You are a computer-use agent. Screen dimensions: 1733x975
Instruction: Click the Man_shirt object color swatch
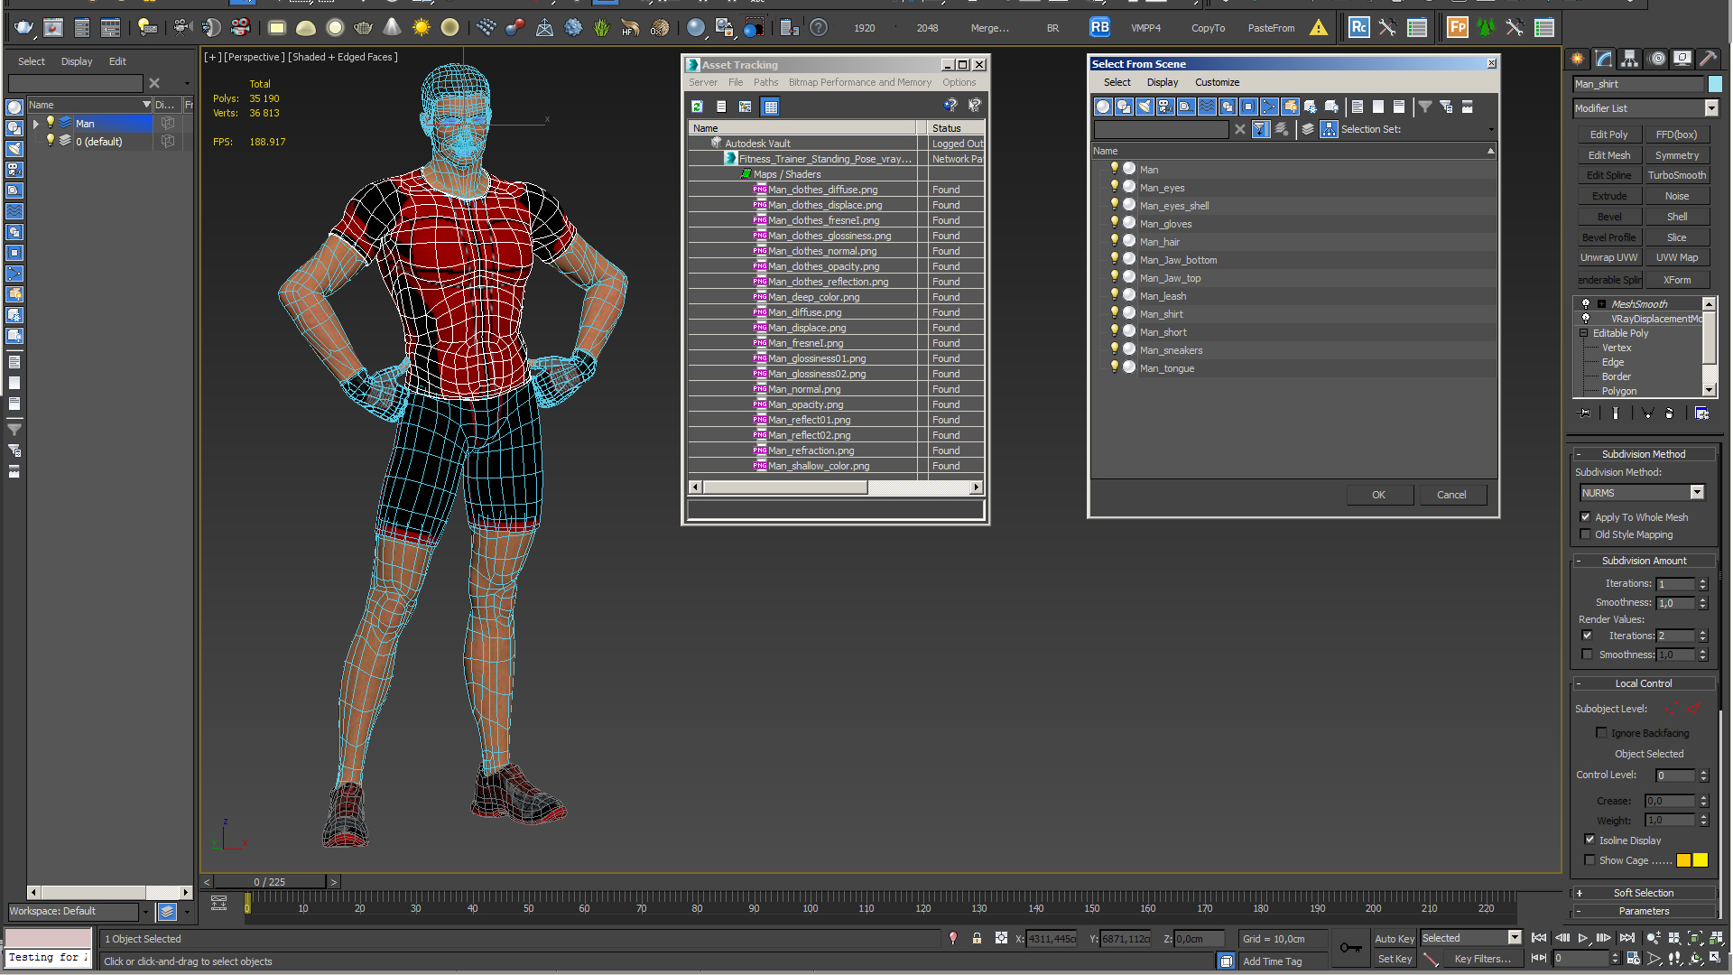click(1715, 84)
